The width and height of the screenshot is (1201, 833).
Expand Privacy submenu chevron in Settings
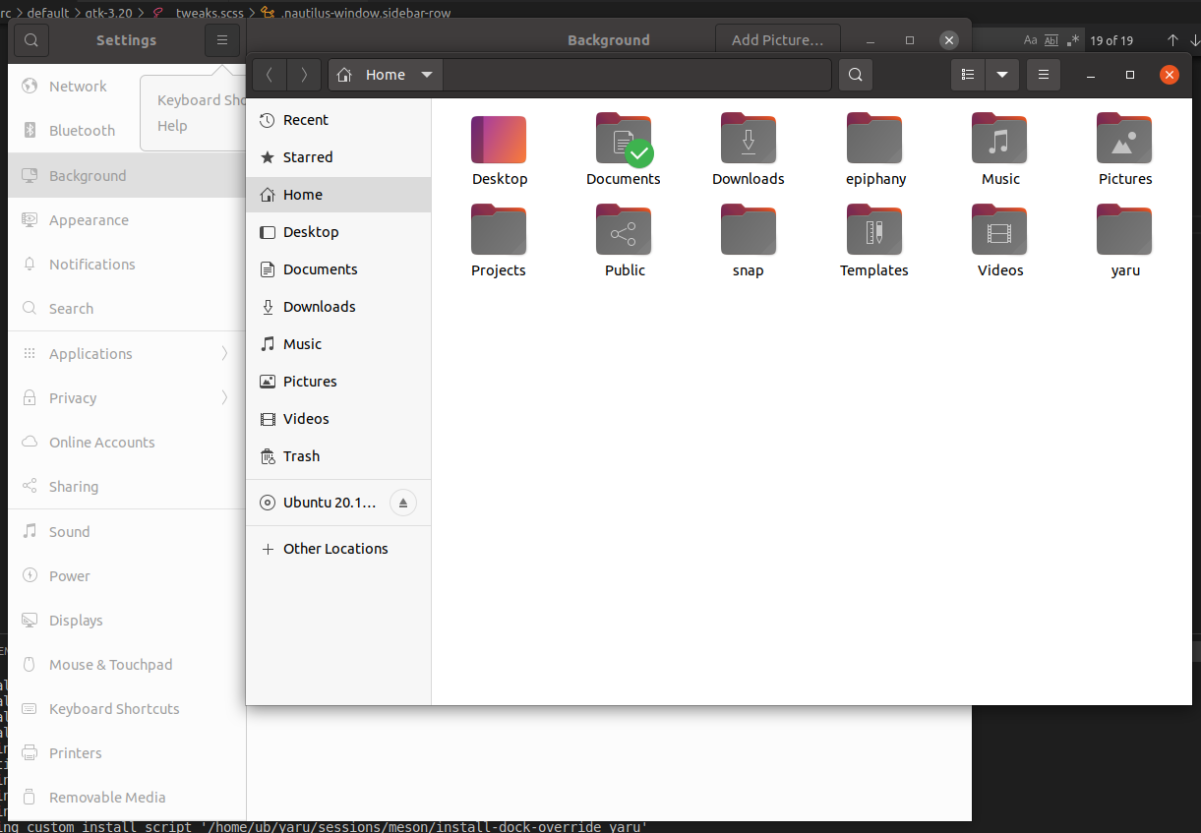point(224,397)
